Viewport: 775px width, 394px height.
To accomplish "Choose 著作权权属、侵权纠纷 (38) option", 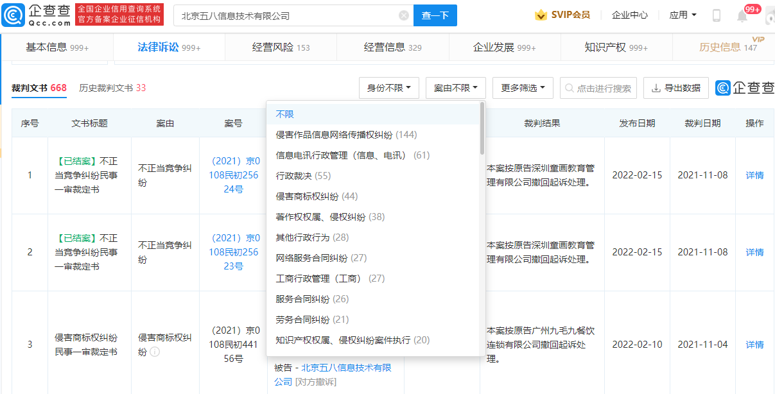I will click(373, 217).
